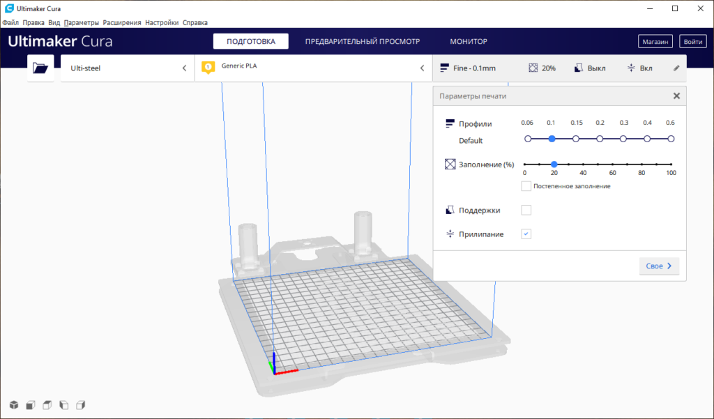Select right side view cube icon

pos(80,405)
